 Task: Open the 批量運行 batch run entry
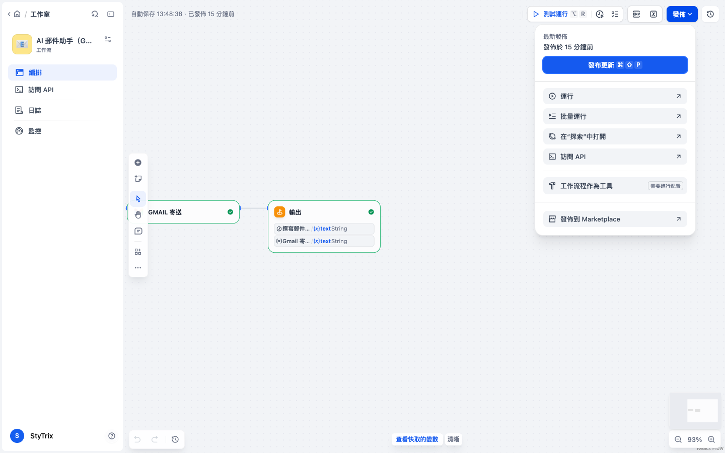(x=615, y=116)
